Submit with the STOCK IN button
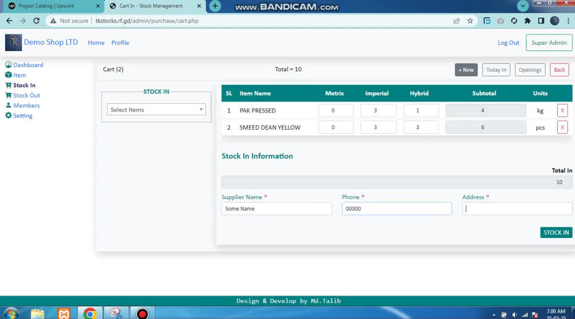 [x=556, y=233]
